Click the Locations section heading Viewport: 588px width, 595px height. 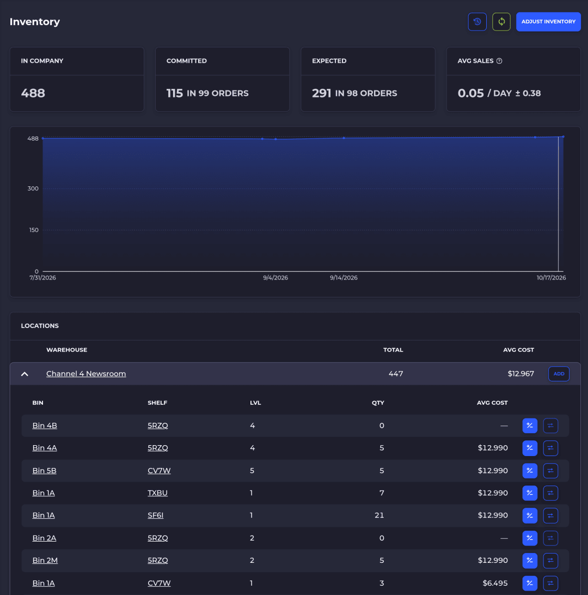coord(40,326)
